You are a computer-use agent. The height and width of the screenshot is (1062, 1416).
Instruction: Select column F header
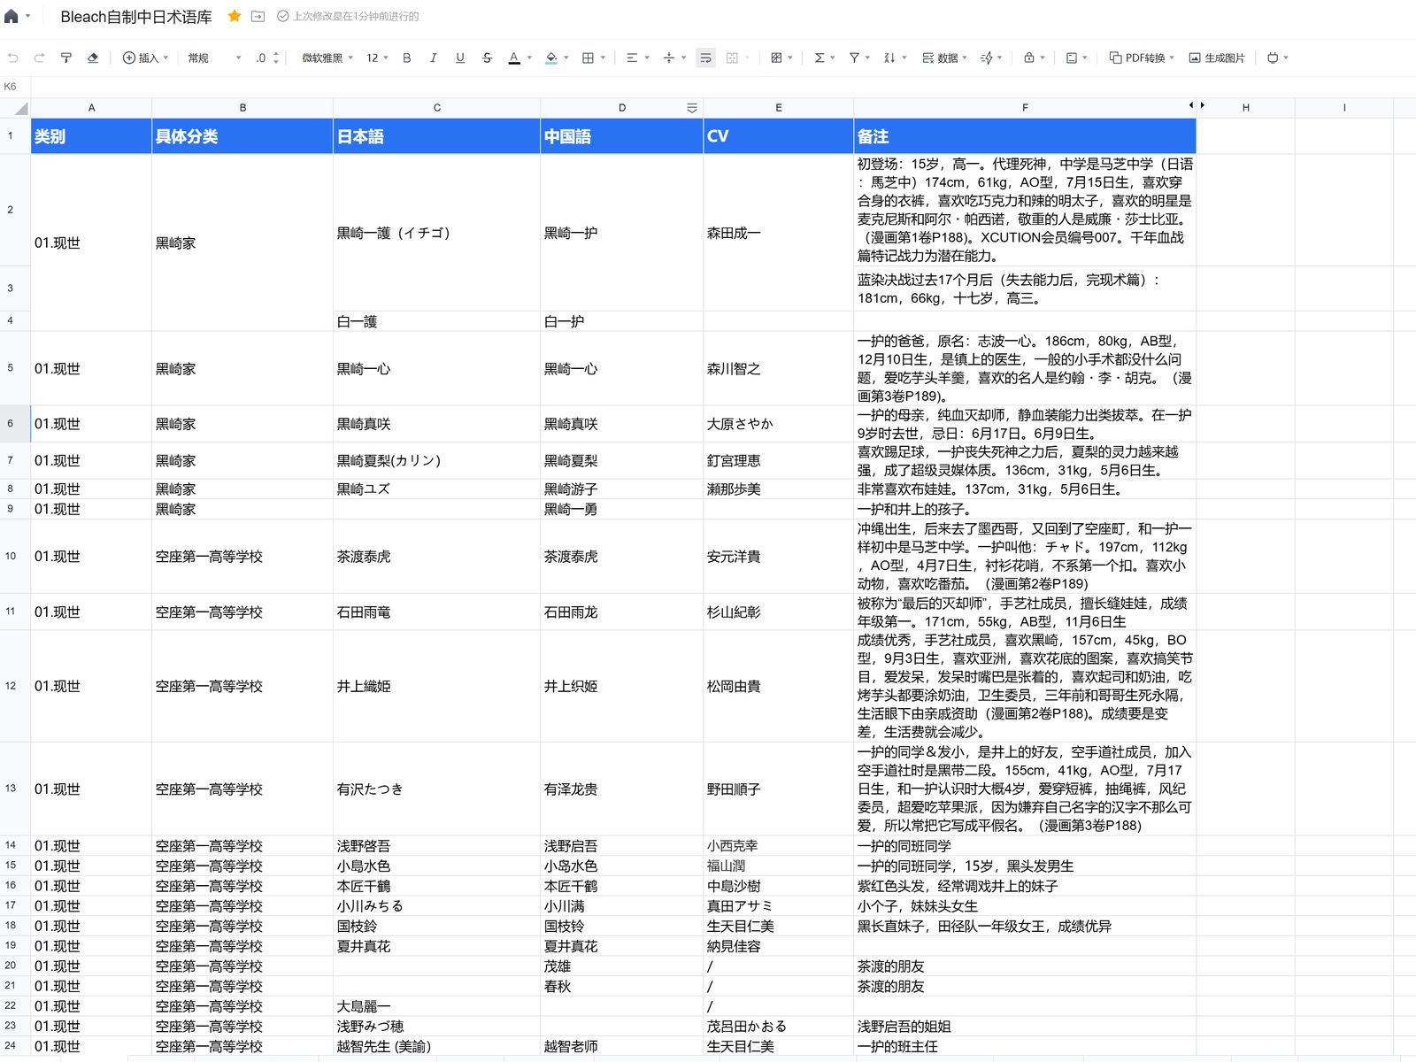click(1025, 108)
